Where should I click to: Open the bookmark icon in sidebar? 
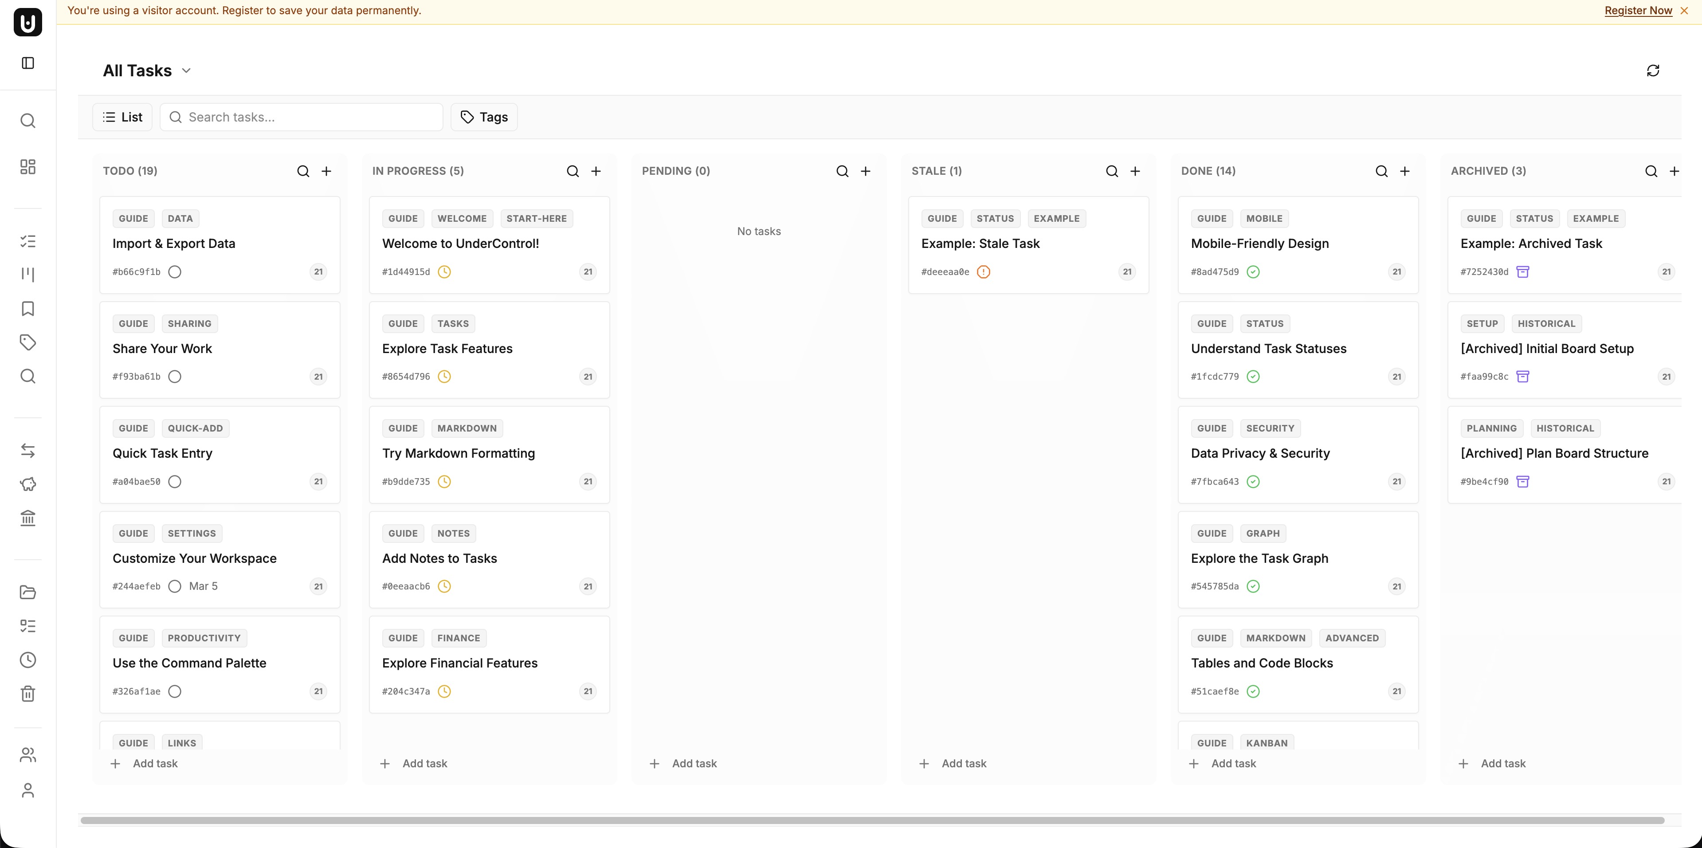(x=28, y=309)
